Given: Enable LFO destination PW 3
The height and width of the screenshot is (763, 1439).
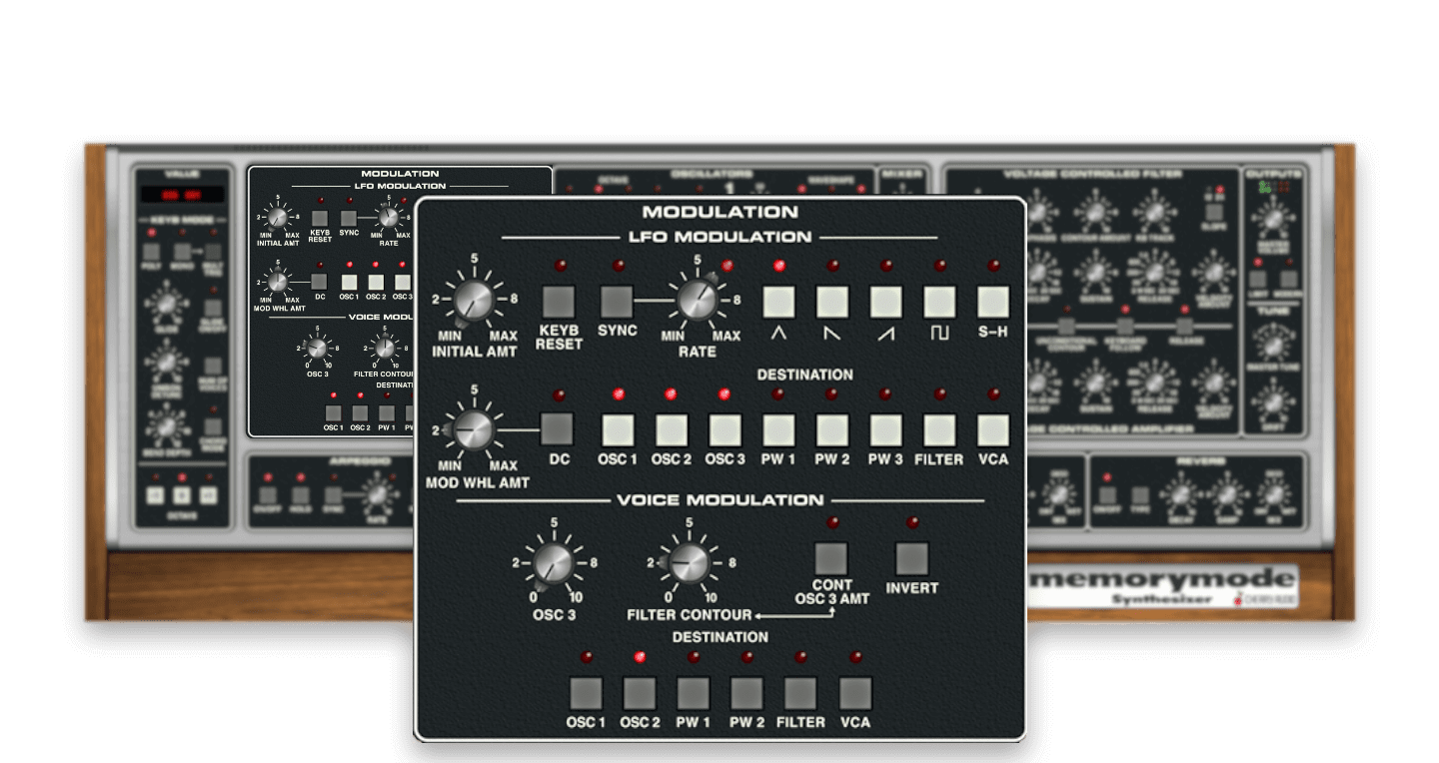Looking at the screenshot, I should (886, 429).
